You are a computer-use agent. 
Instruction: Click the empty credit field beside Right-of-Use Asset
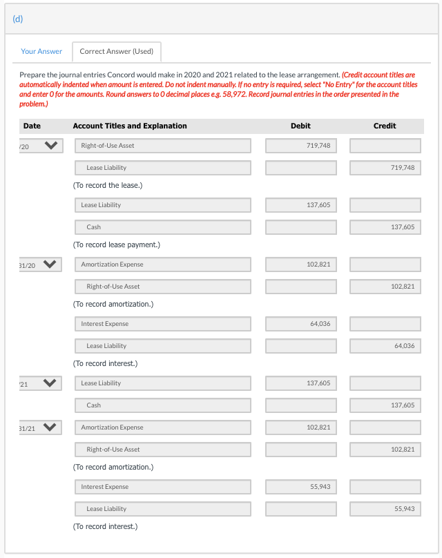click(384, 146)
